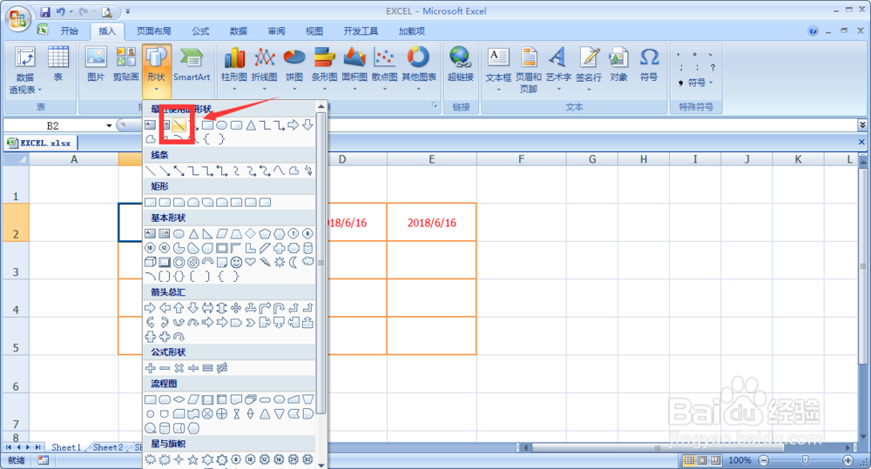871x469 pixels.
Task: Go to the 公式 Formulas tab
Action: pyautogui.click(x=200, y=31)
